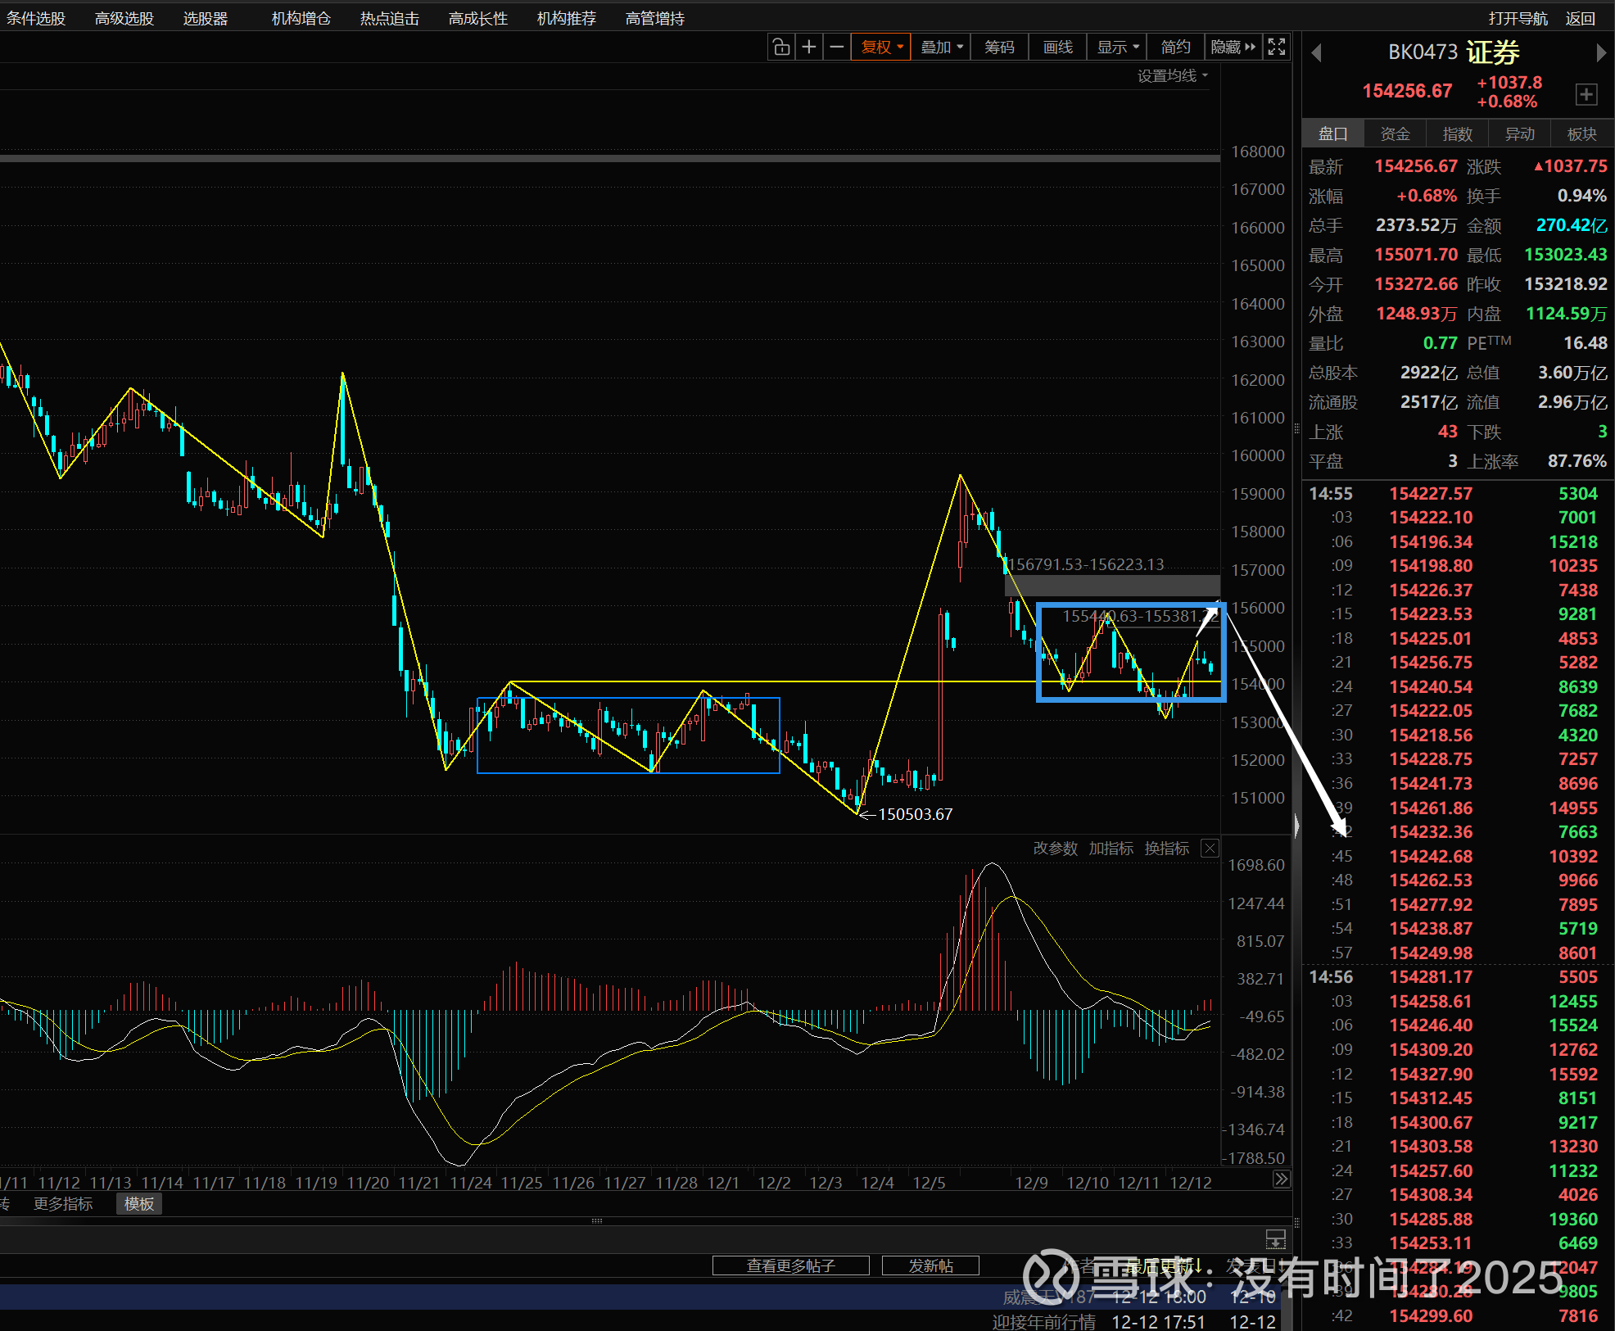
Task: Go to previous sector with left arrow
Action: 1316,53
